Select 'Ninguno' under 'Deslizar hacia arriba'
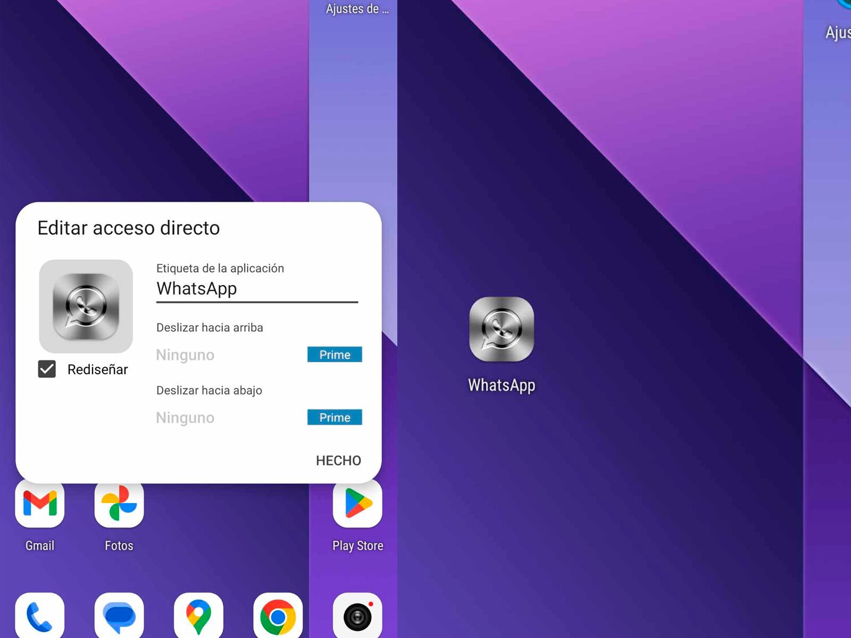 (x=185, y=355)
